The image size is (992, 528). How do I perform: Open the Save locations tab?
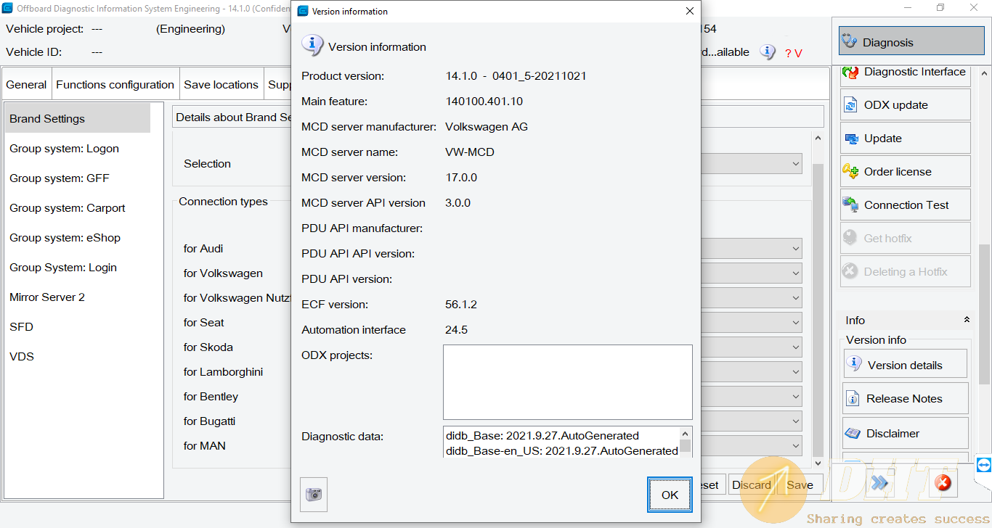[221, 85]
